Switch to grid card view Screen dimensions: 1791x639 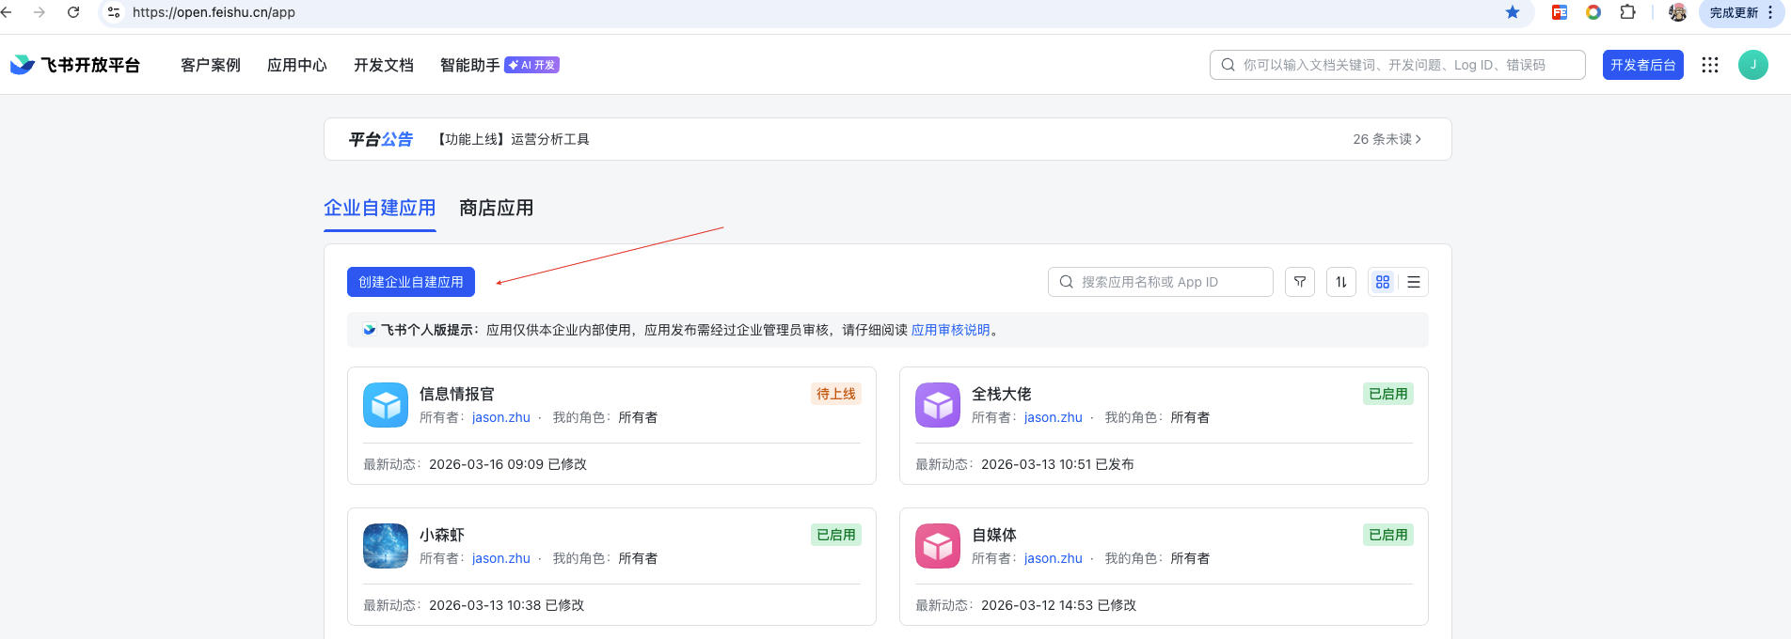(1383, 282)
